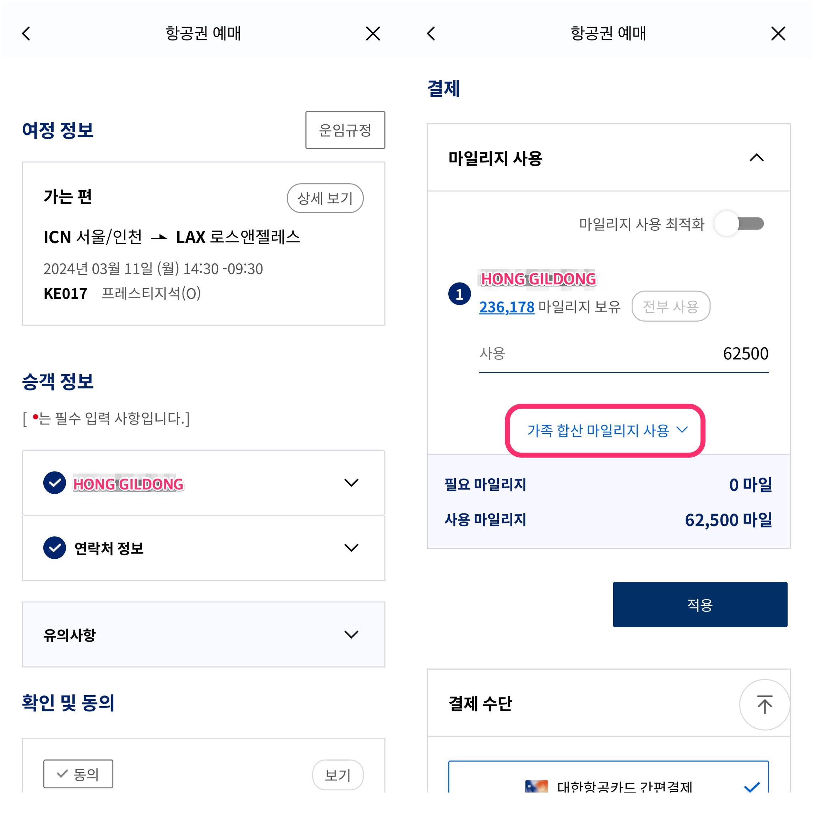The height and width of the screenshot is (816, 827).
Task: Open 가족 합산 마일리지 사용 dropdown
Action: coord(605,430)
